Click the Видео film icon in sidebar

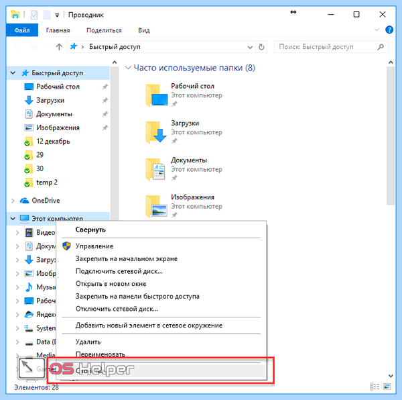(29, 233)
